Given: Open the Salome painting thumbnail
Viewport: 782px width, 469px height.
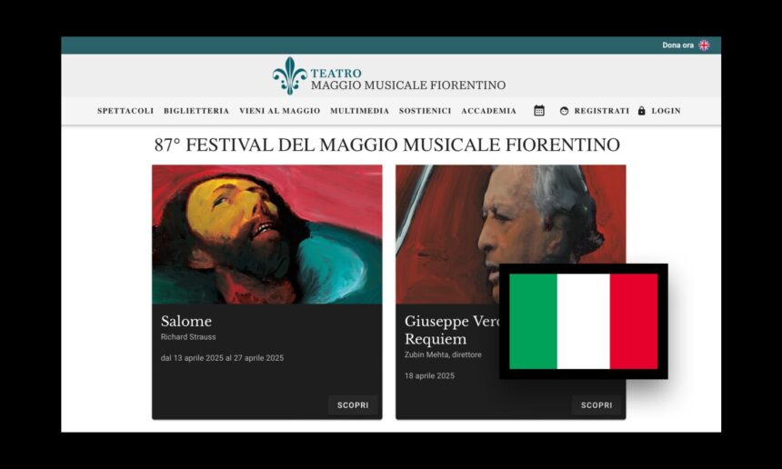Looking at the screenshot, I should 267,234.
